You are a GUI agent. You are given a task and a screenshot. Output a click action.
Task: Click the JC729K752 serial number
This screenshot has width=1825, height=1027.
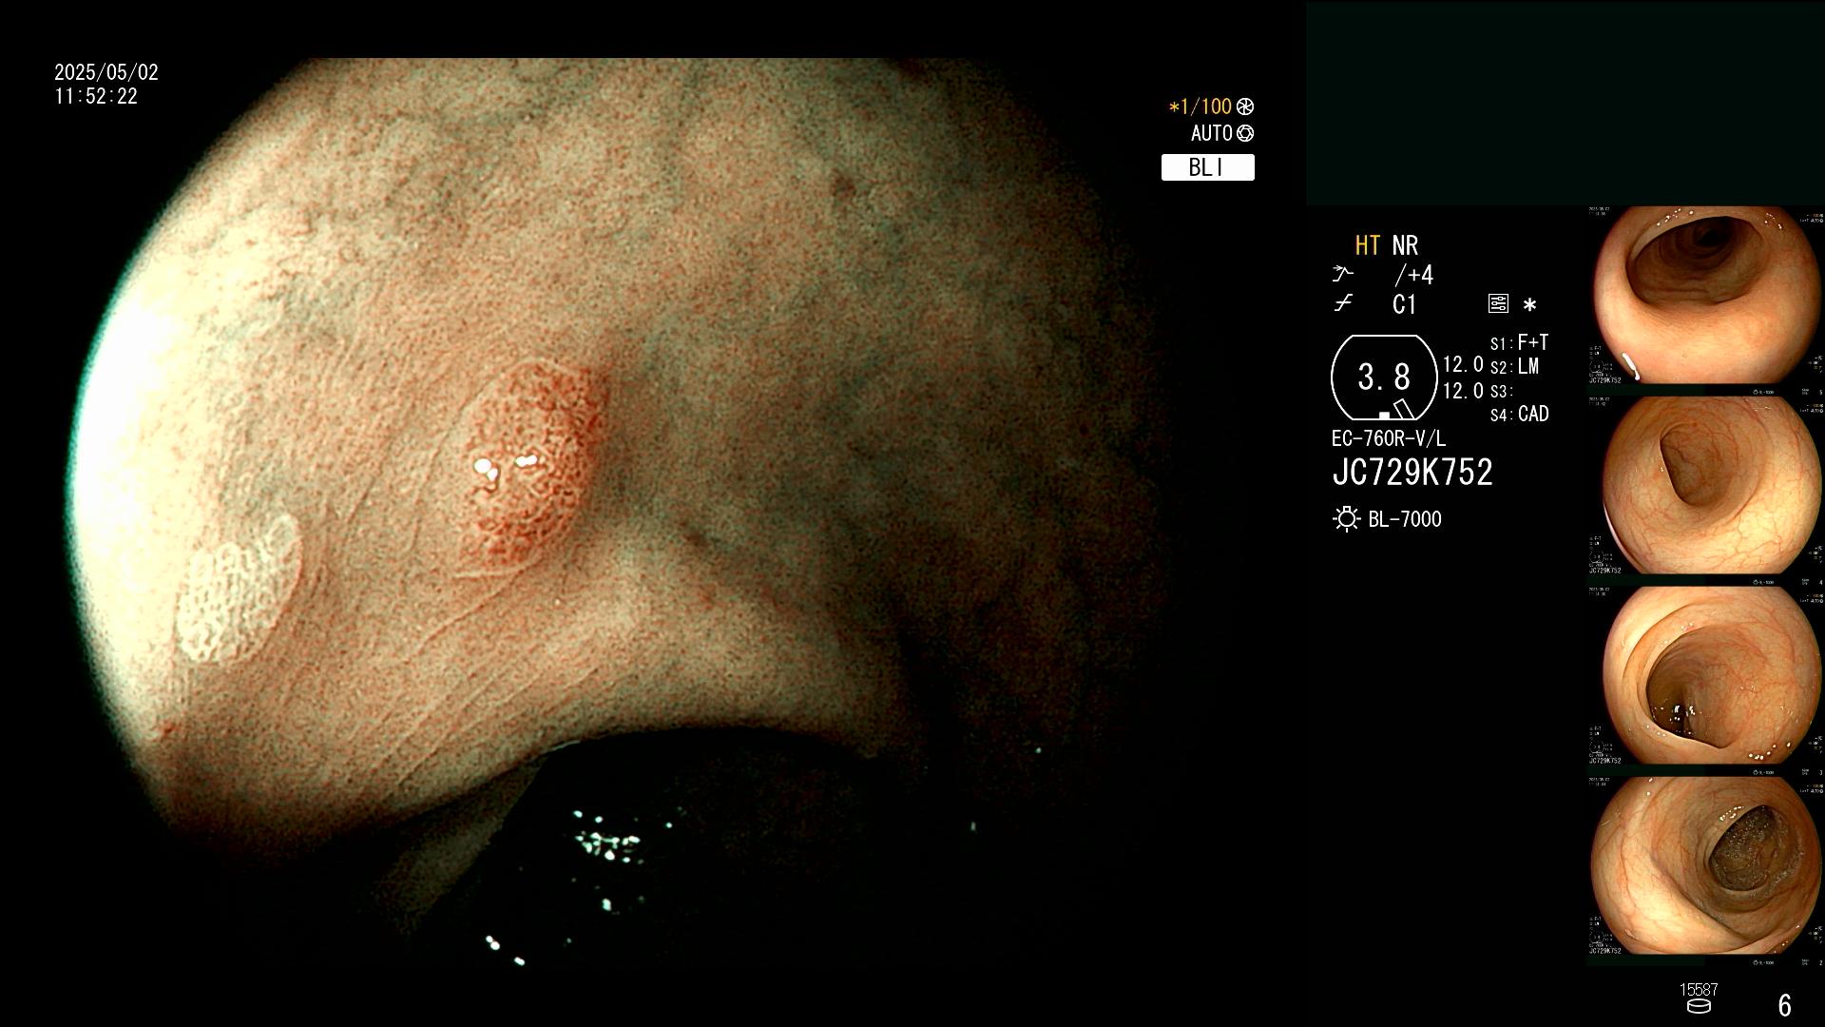pos(1412,473)
